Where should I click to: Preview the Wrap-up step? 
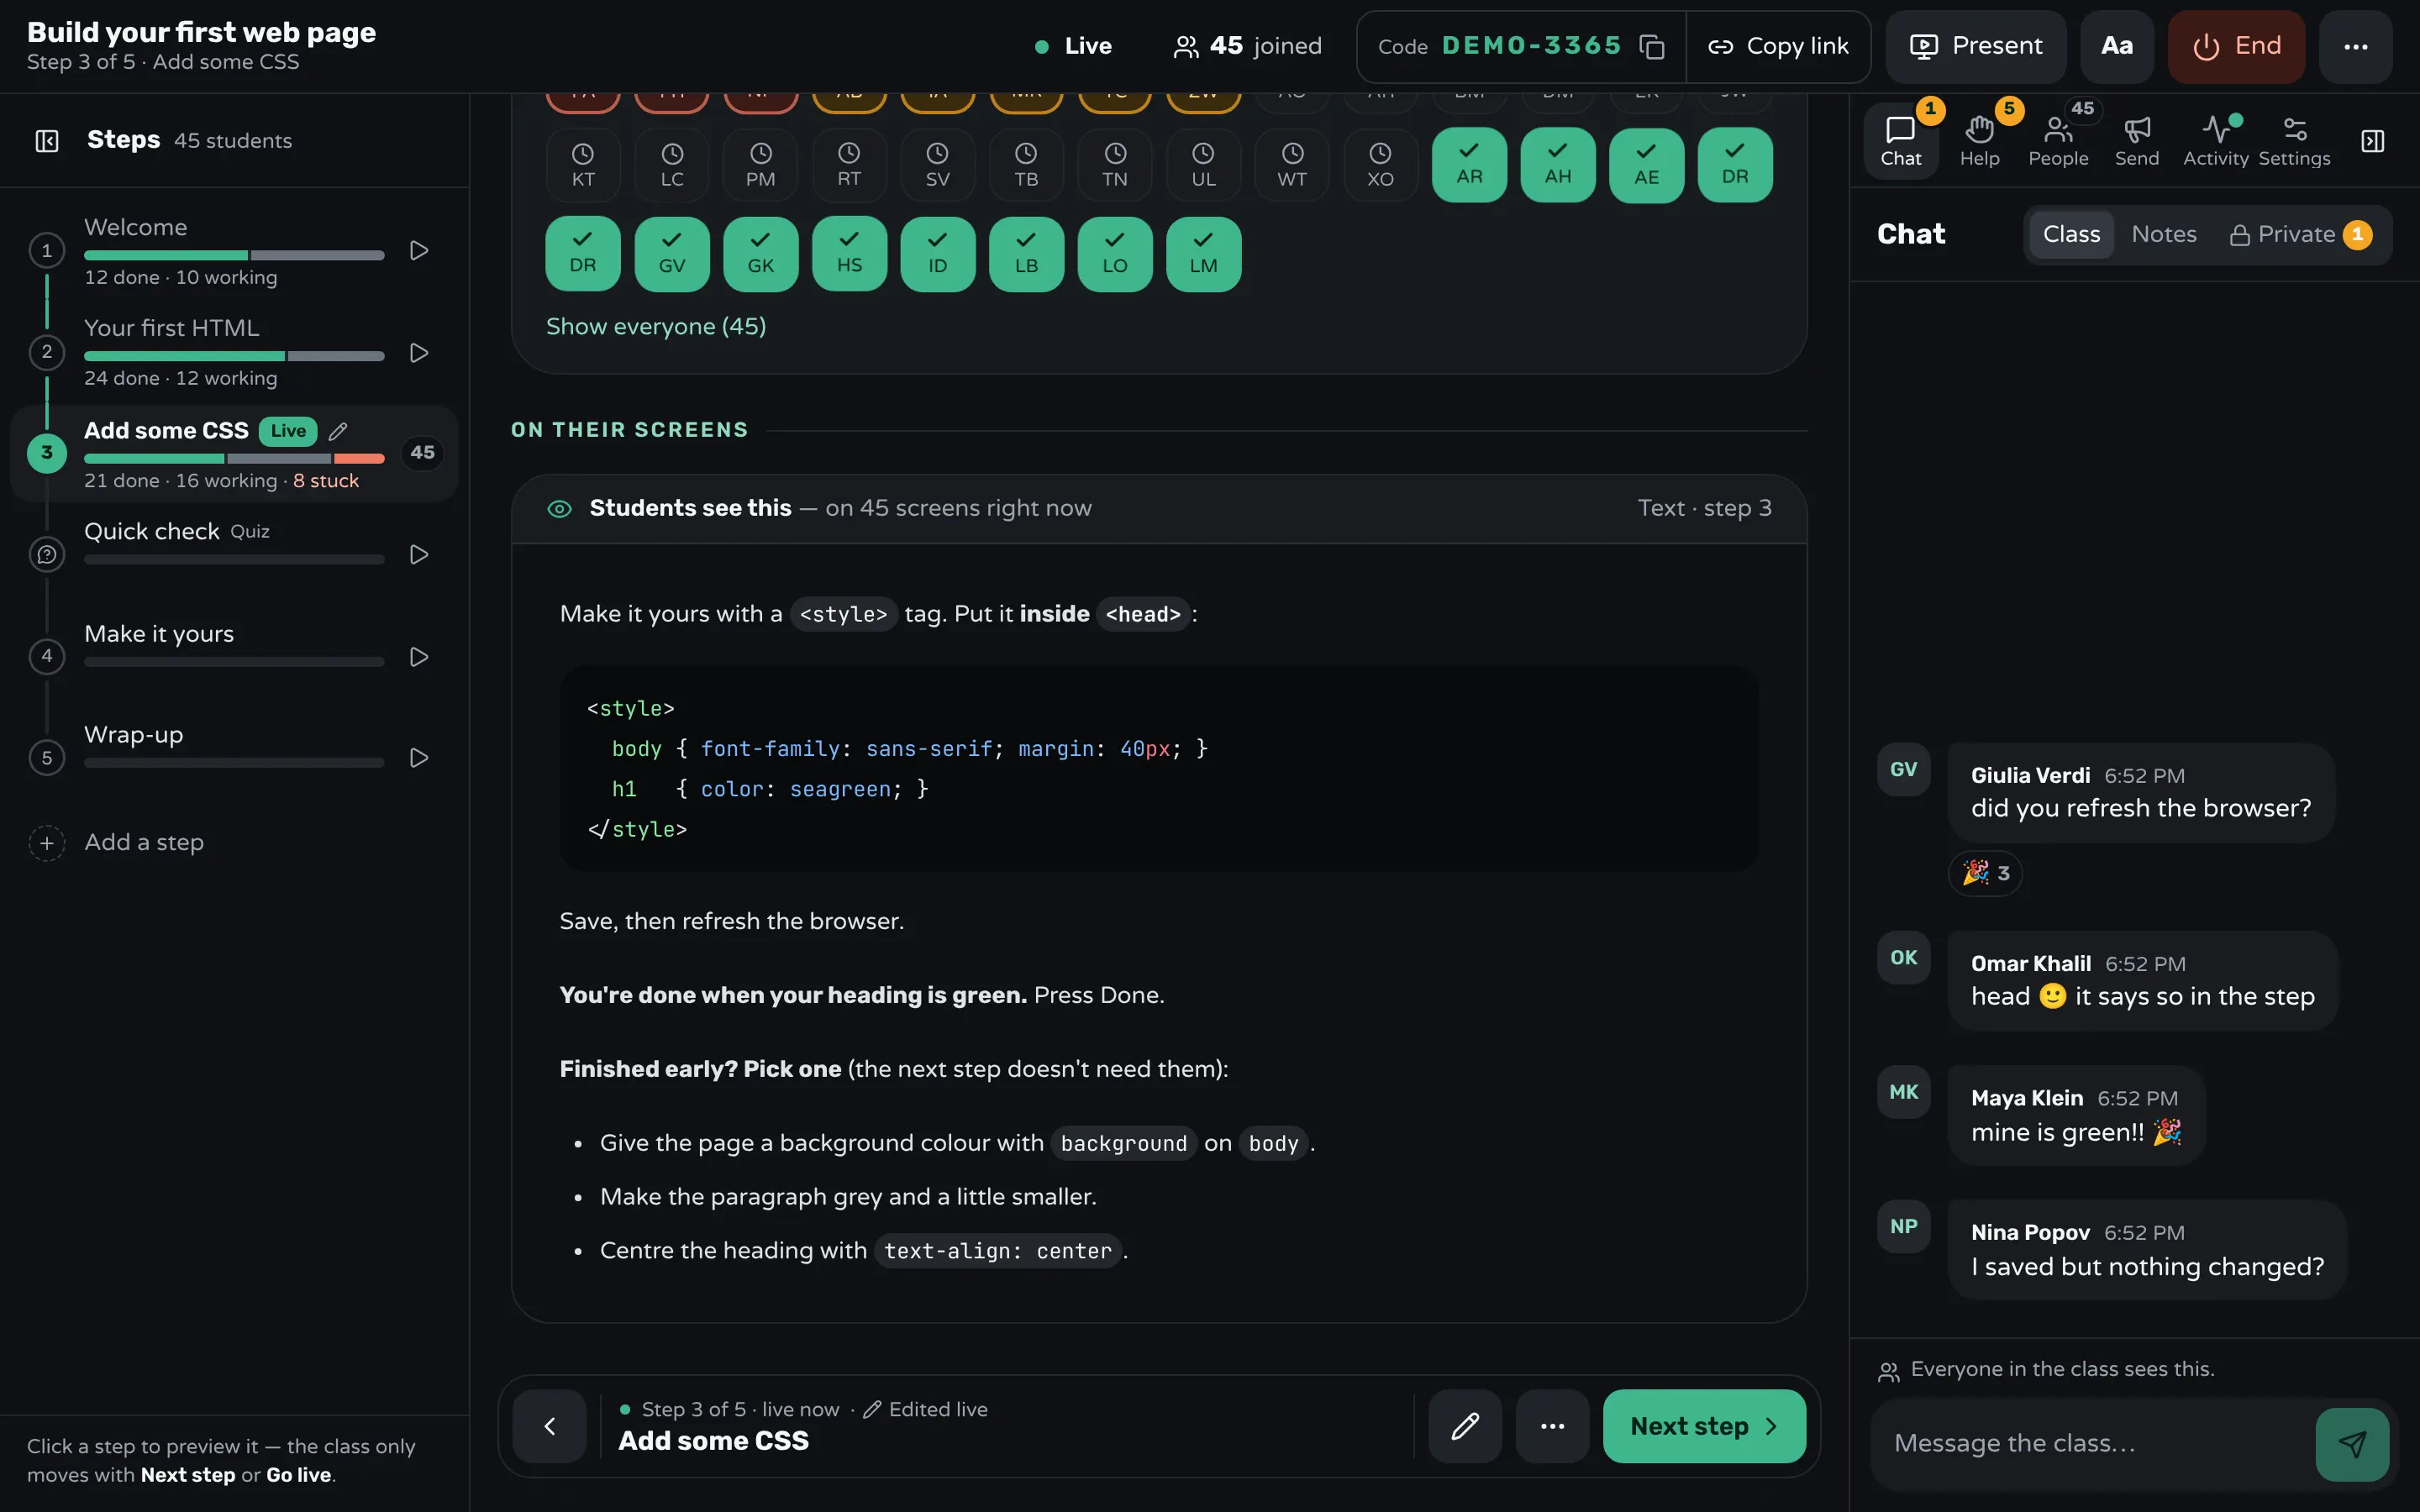coord(419,758)
